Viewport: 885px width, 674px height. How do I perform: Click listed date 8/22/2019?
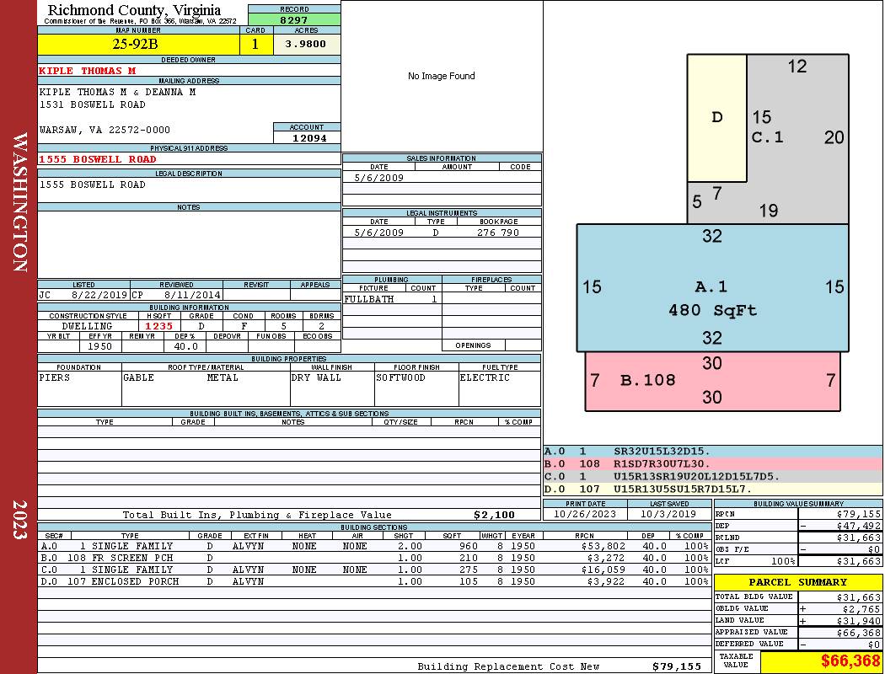(x=99, y=295)
